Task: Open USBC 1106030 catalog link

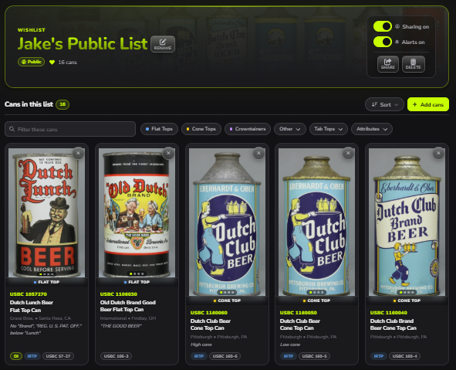Action: click(x=119, y=294)
